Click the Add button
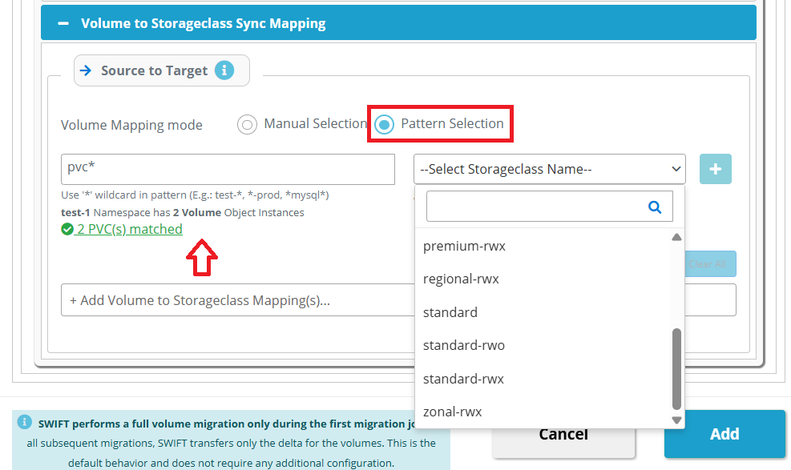The width and height of the screenshot is (791, 470). tap(724, 434)
